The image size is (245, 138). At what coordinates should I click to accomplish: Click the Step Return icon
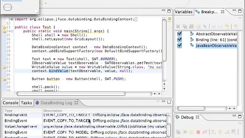227,132
